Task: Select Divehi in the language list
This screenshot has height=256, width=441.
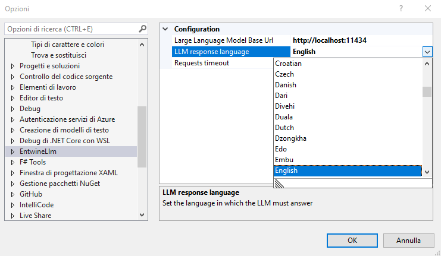Action: [x=348, y=106]
